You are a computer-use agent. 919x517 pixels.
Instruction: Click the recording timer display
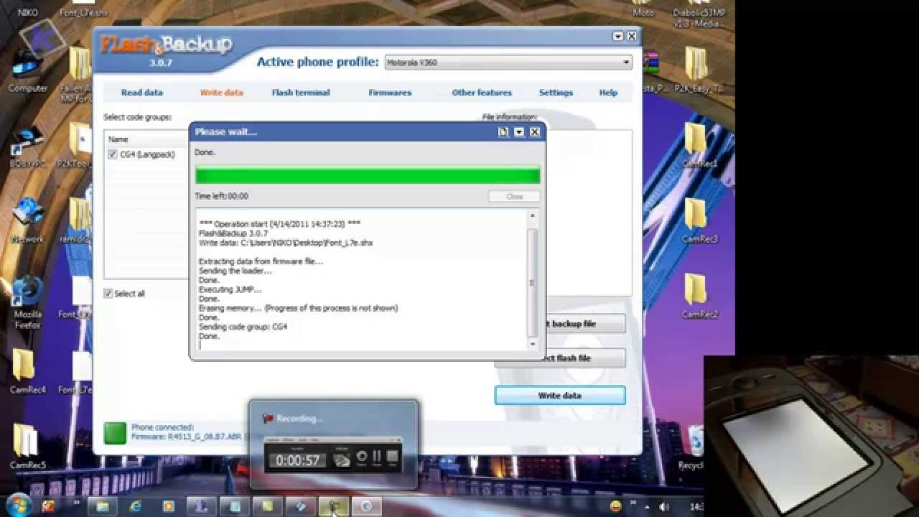click(x=298, y=460)
